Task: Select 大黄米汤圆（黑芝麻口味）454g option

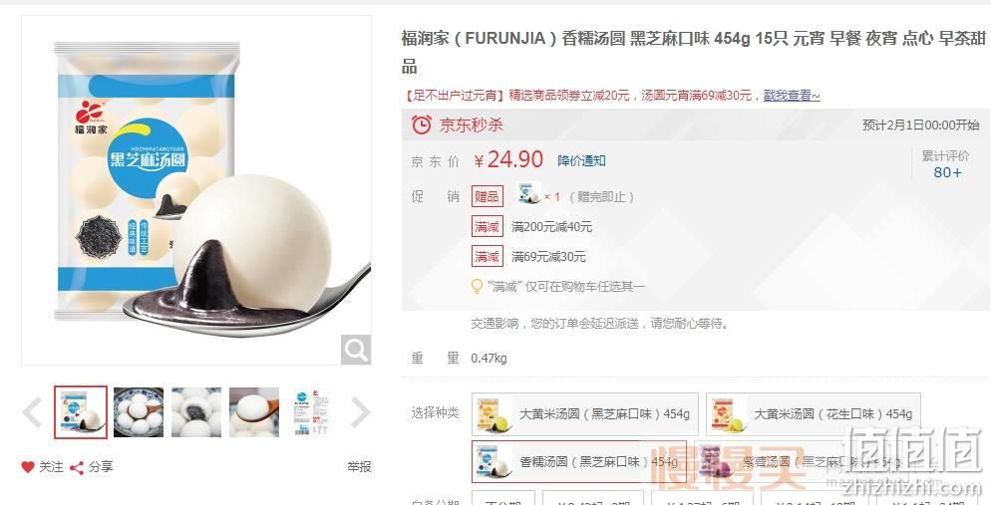Action: (584, 414)
